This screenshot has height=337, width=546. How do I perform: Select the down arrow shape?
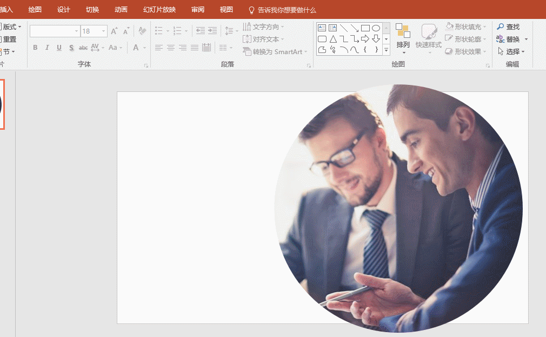pyautogui.click(x=376, y=39)
